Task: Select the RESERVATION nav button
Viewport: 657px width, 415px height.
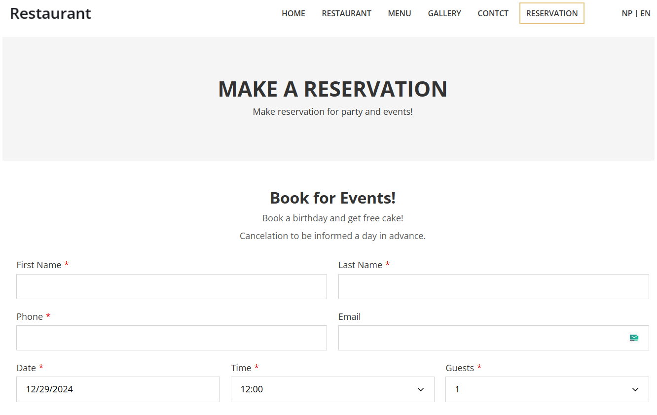Action: [x=551, y=13]
